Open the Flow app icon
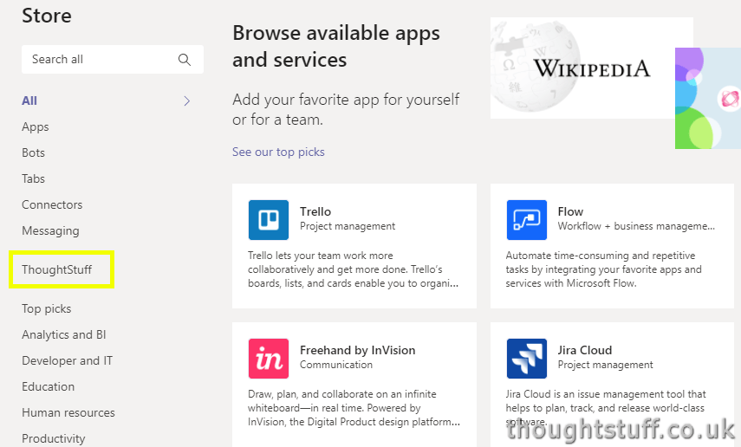741x447 pixels. (x=526, y=220)
